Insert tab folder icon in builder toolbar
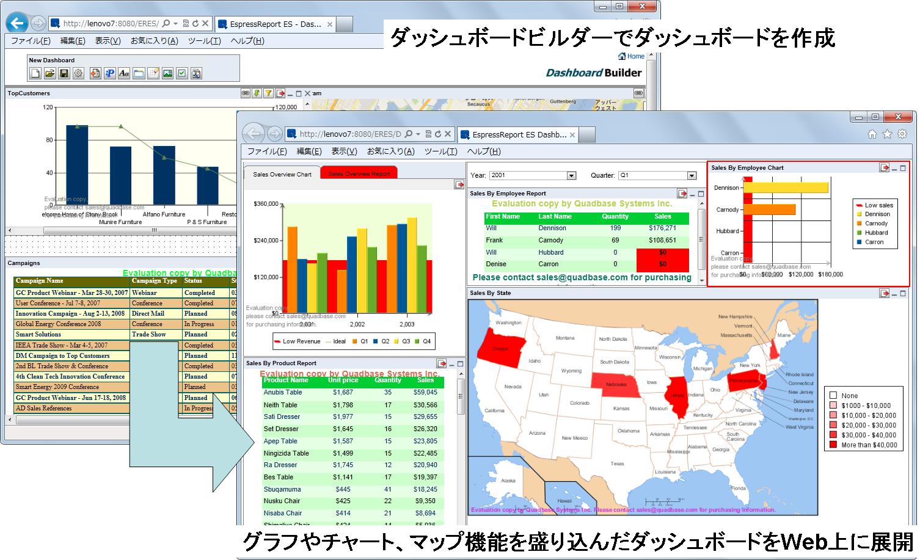 tap(139, 73)
